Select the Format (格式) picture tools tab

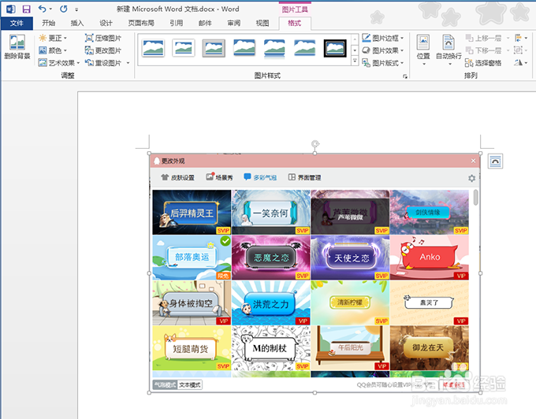[295, 23]
